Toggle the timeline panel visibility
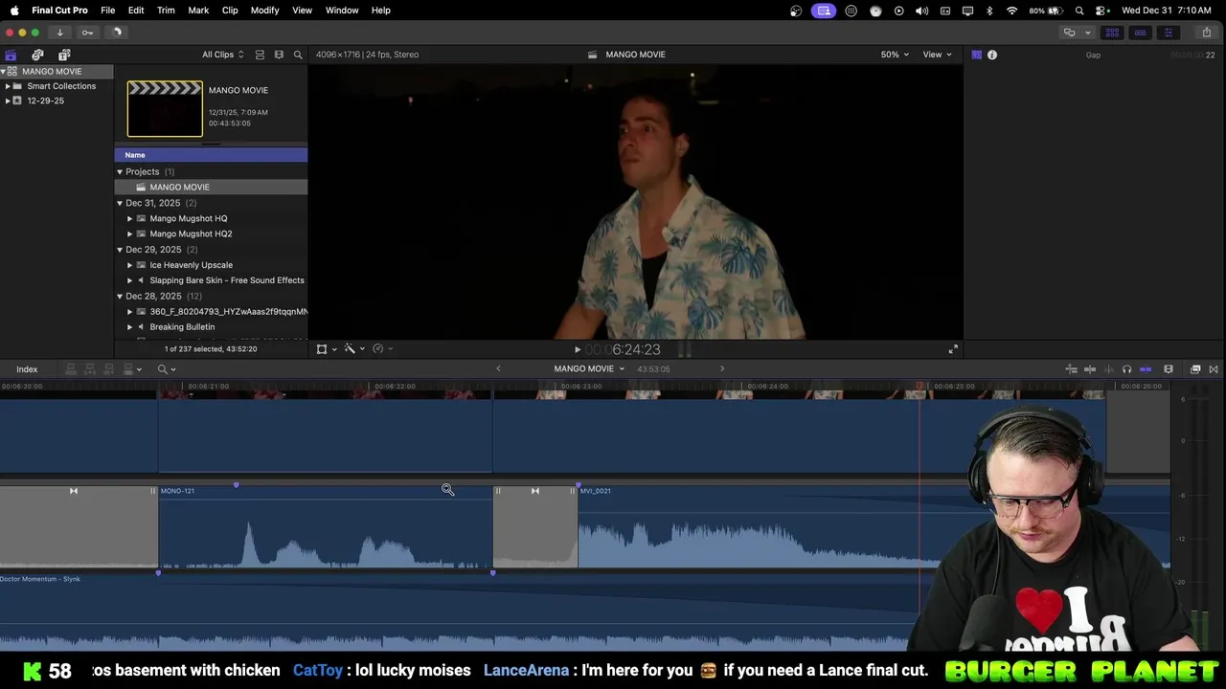 [x=1140, y=33]
